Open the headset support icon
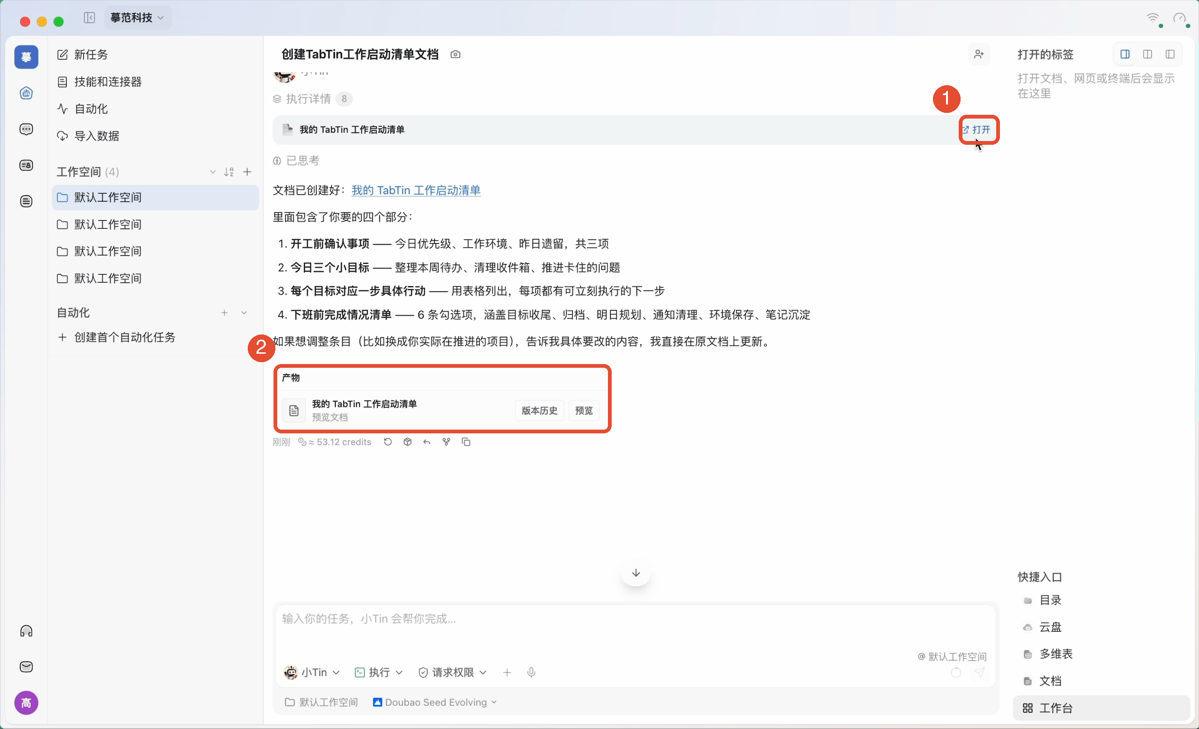This screenshot has height=729, width=1199. [26, 631]
